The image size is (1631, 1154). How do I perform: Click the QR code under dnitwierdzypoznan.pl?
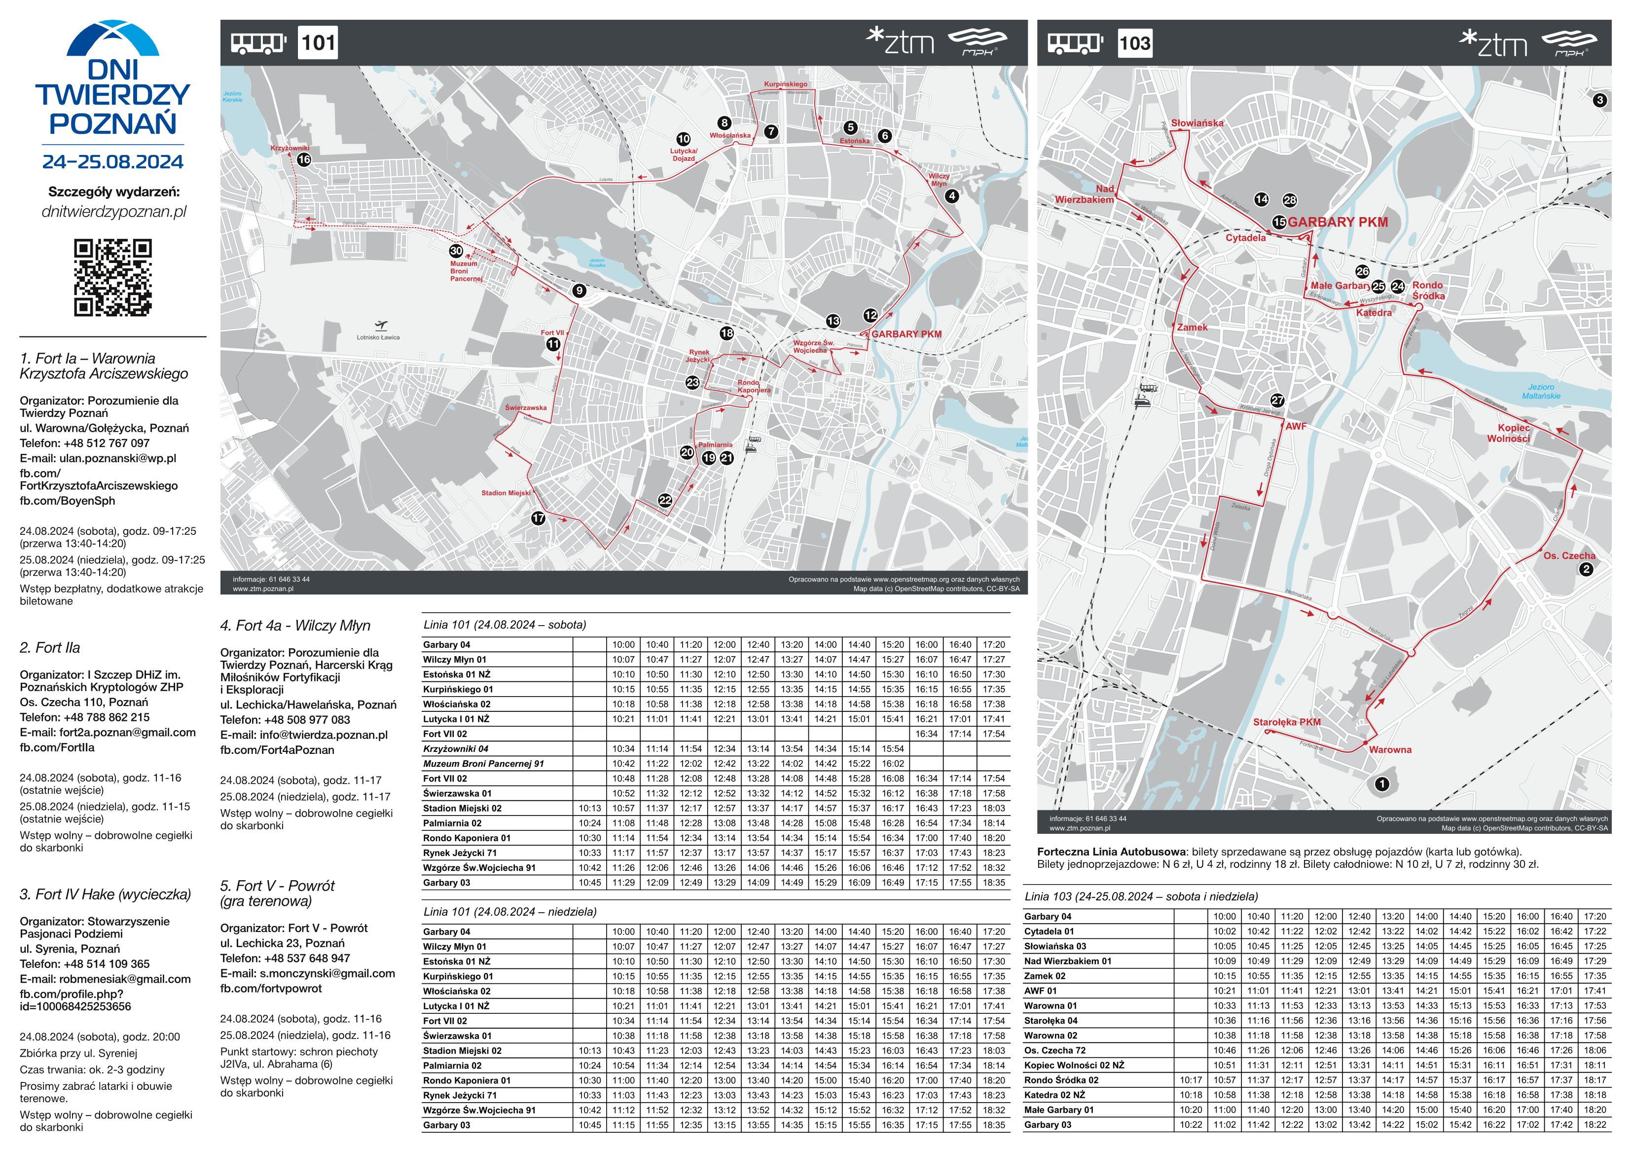pos(113,278)
